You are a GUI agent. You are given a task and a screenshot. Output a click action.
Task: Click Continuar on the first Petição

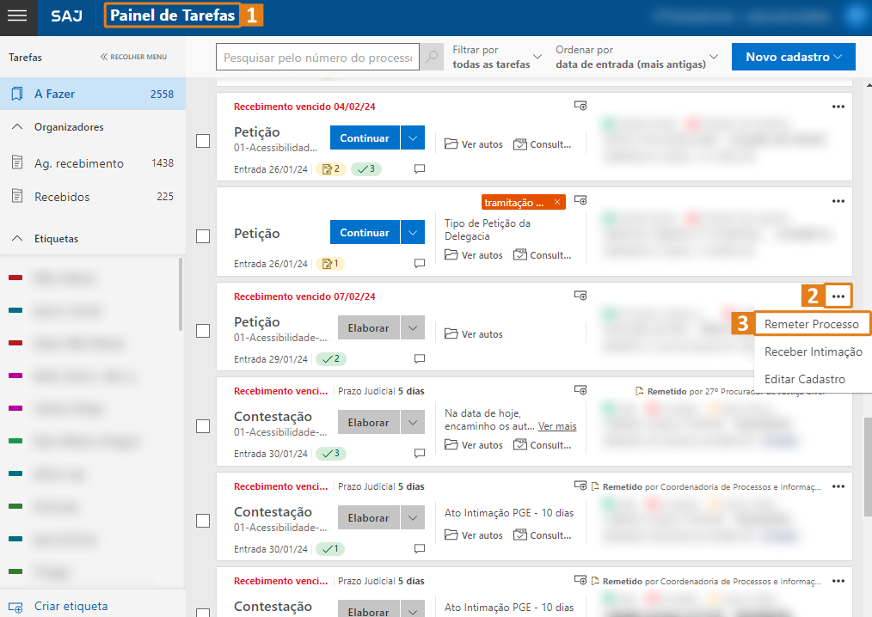[x=365, y=137]
